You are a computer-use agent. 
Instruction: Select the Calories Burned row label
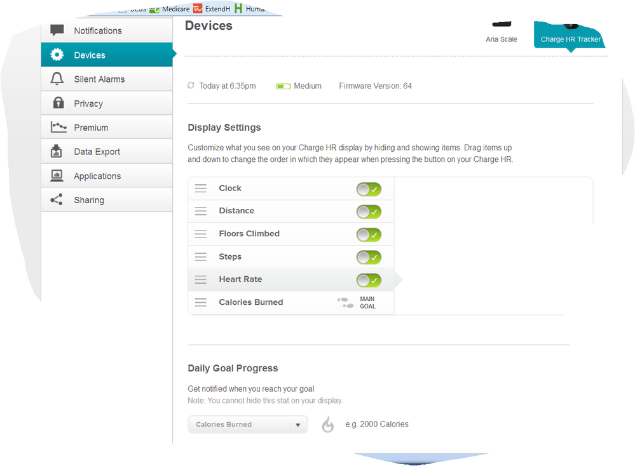(x=251, y=302)
